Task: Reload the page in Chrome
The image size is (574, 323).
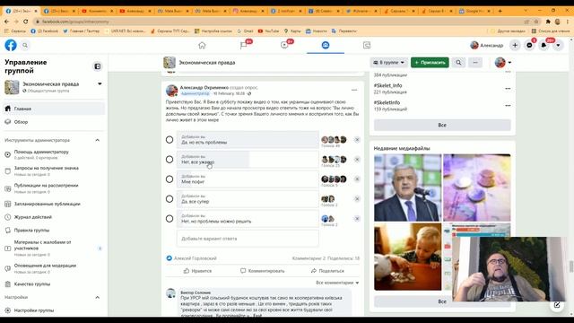Action: tap(26, 22)
